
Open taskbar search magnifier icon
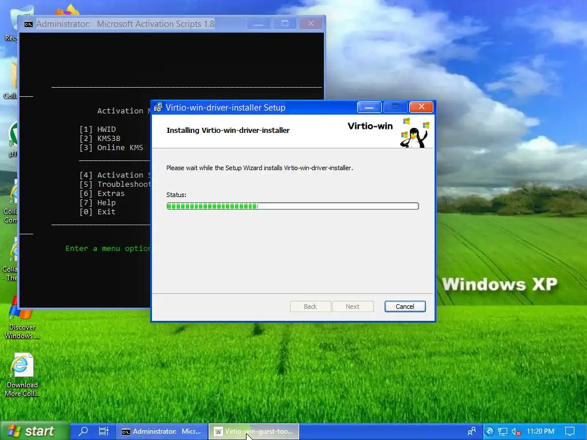click(83, 431)
